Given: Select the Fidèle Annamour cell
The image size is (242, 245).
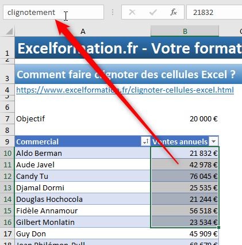Looking at the screenshot, I should click(x=83, y=210).
